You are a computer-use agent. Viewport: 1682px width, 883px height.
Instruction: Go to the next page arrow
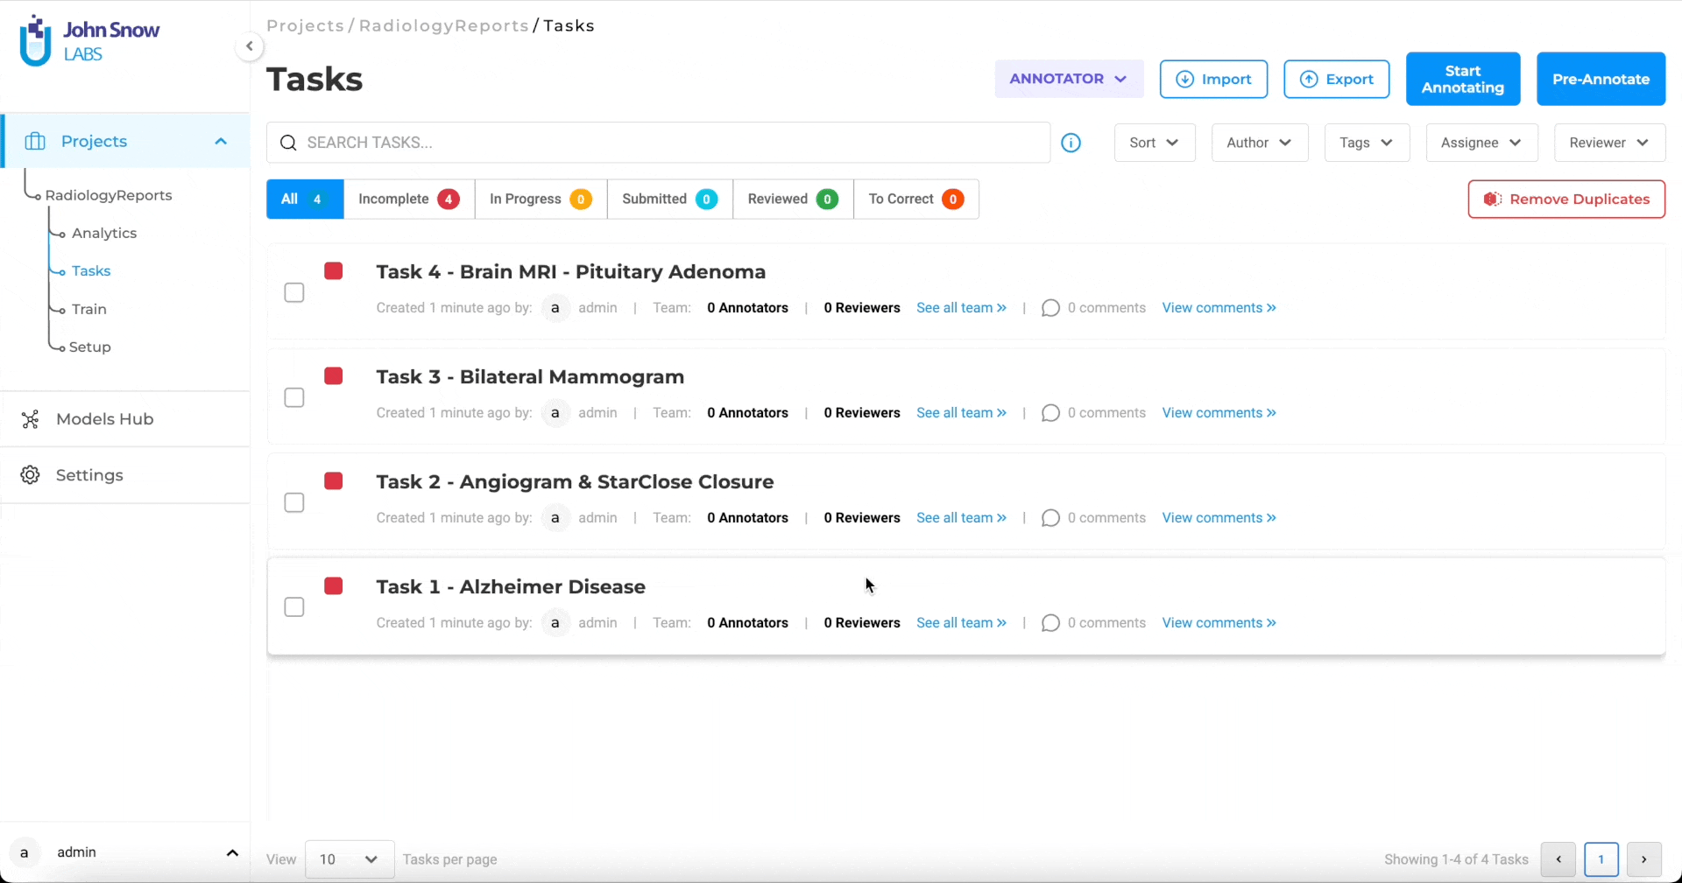[1644, 859]
